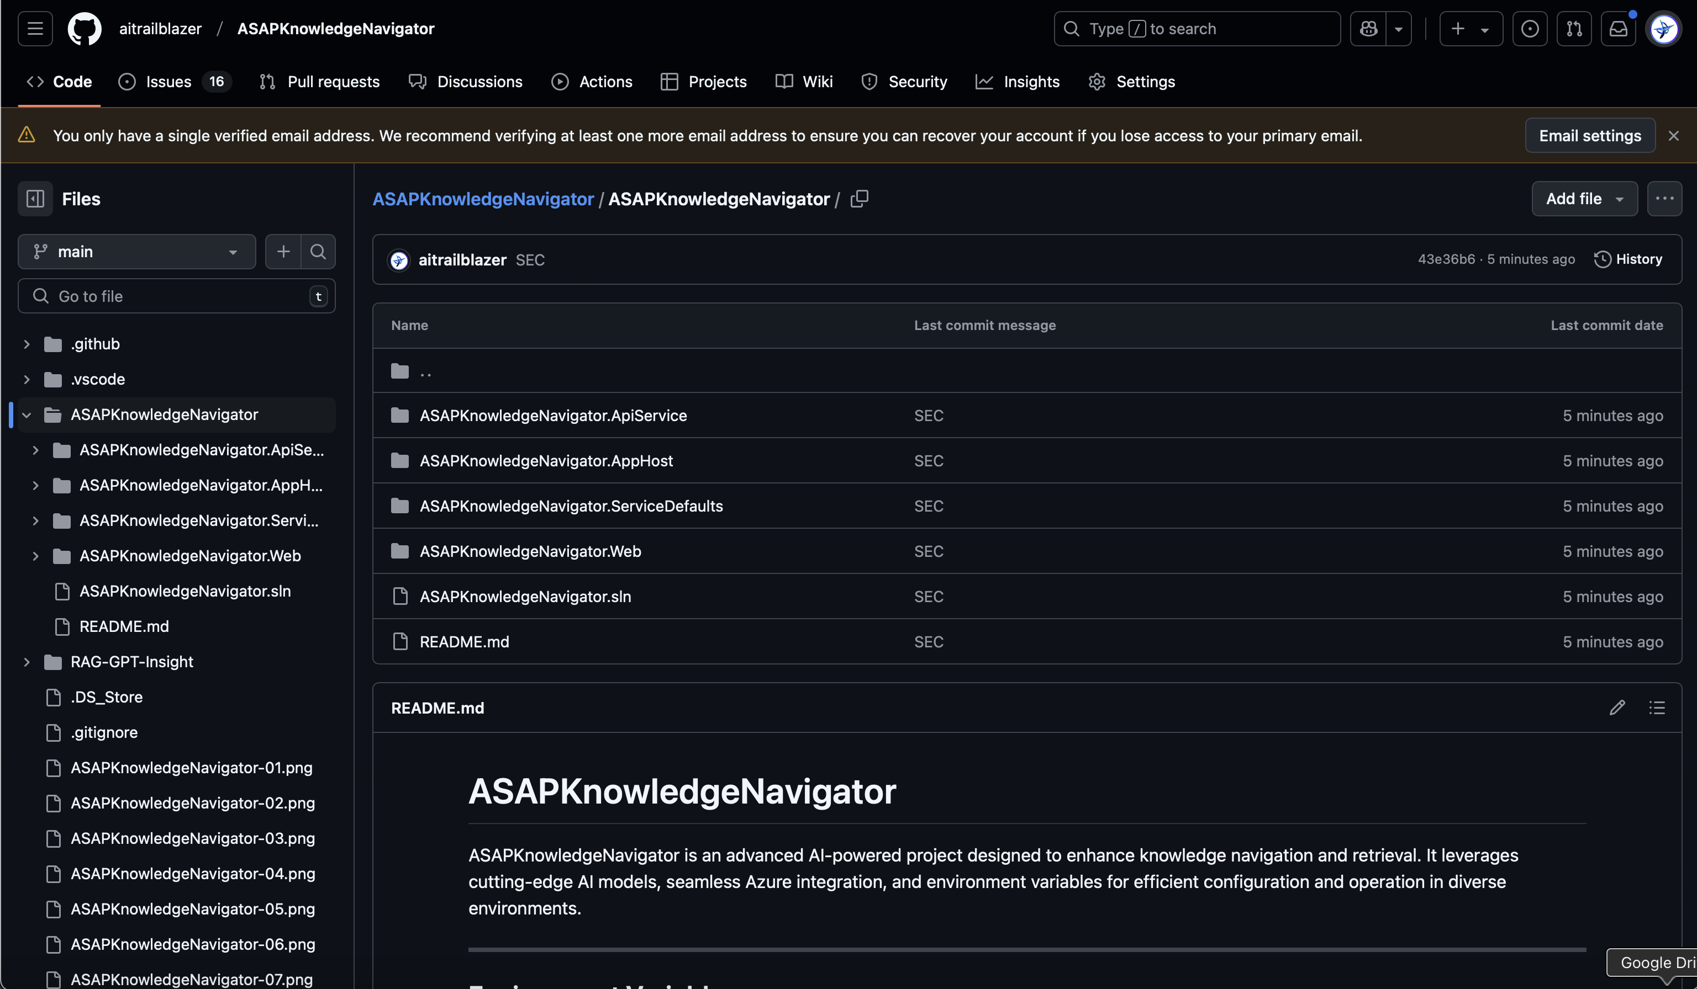Open the notifications inbox icon
This screenshot has width=1697, height=989.
tap(1617, 29)
